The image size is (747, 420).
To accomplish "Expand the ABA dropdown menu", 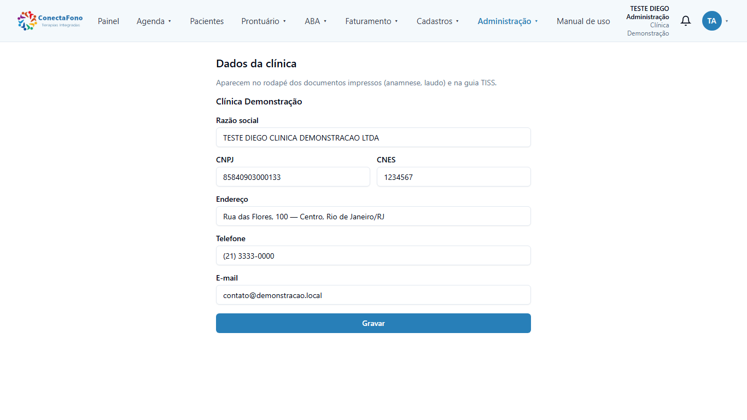I will pos(316,21).
